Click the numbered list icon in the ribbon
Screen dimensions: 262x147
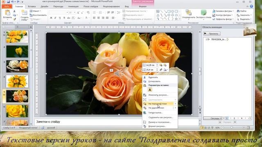click(x=101, y=13)
